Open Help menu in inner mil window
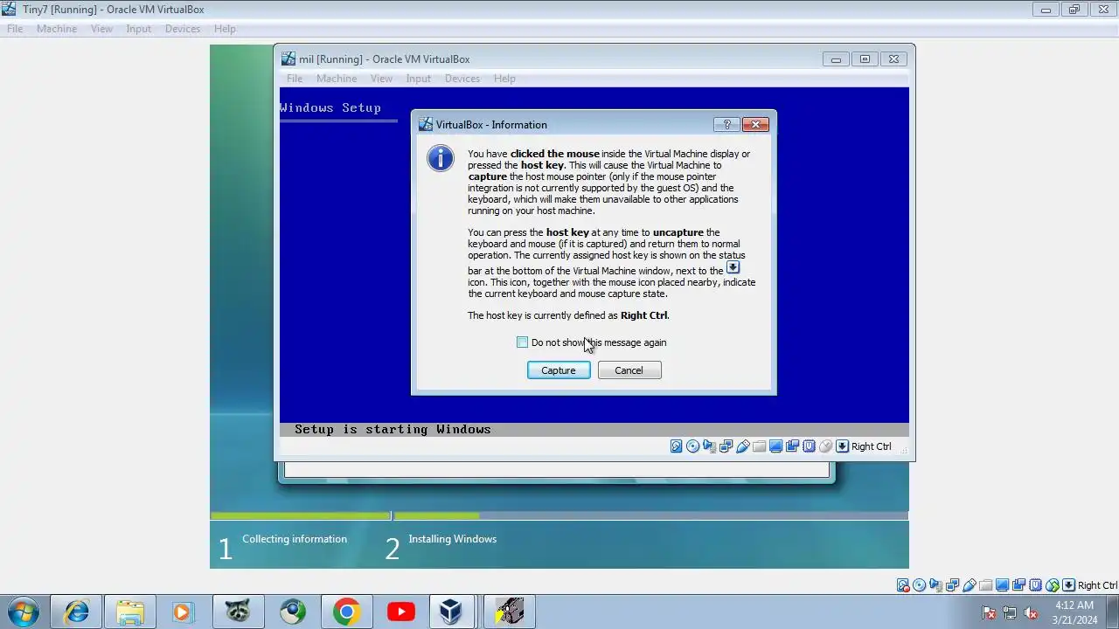Screen dimensions: 1119x629 click(504, 79)
